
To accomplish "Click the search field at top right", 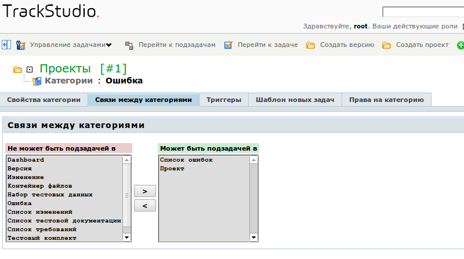I will pyautogui.click(x=423, y=12).
